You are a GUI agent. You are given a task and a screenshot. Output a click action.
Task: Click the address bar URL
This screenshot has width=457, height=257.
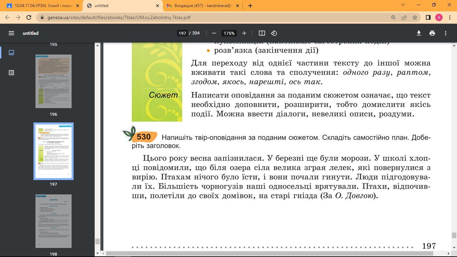[119, 17]
